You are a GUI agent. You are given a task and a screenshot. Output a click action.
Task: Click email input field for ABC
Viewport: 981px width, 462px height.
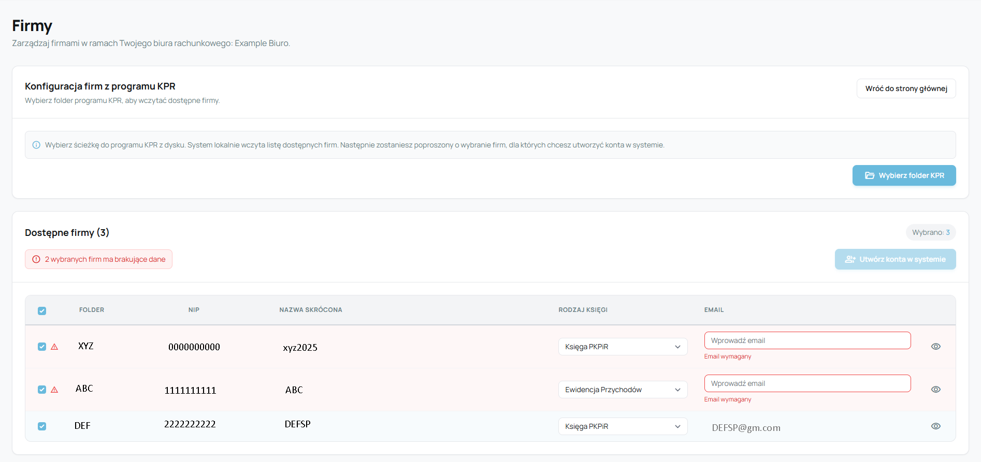click(807, 383)
